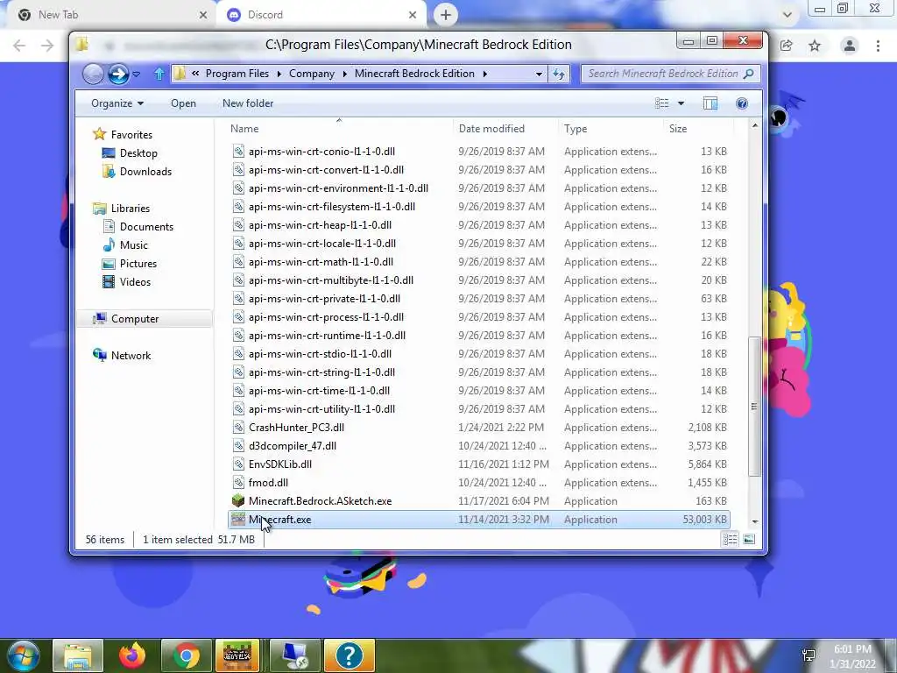Screen dimensions: 897x673
Task: Select Network in the navigation pane
Action: (x=131, y=356)
